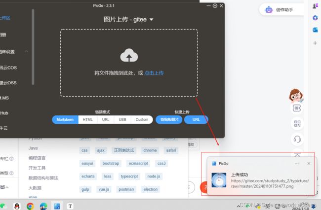Collapse the 图床设置 sidebar section
321x210 pixels.
[x=26, y=51]
